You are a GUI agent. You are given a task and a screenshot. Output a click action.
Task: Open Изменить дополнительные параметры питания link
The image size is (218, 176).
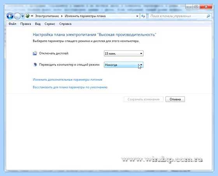click(67, 79)
